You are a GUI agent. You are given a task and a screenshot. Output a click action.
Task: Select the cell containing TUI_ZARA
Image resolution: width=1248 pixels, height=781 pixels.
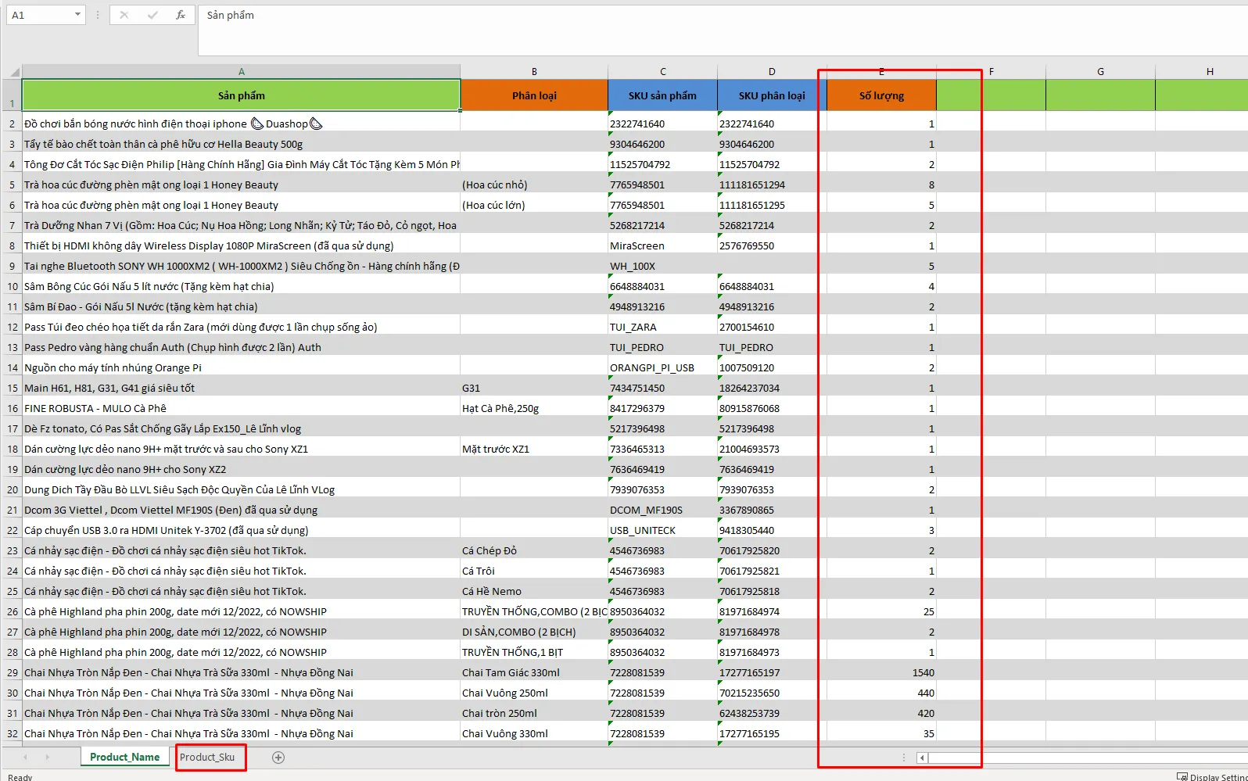click(x=662, y=327)
